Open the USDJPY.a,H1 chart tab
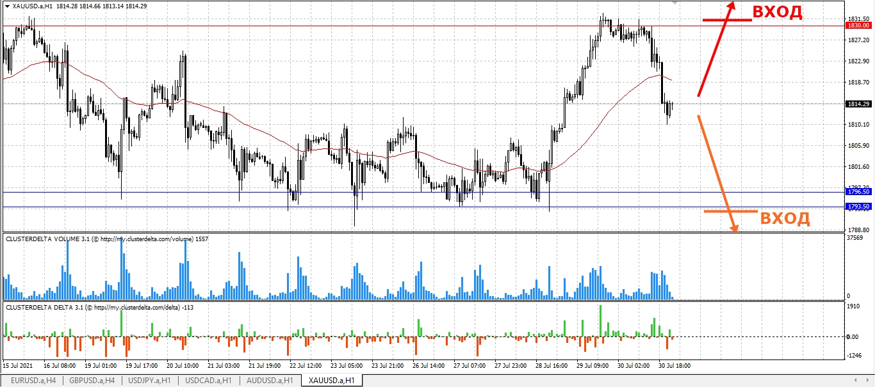This screenshot has width=875, height=387. point(149,381)
